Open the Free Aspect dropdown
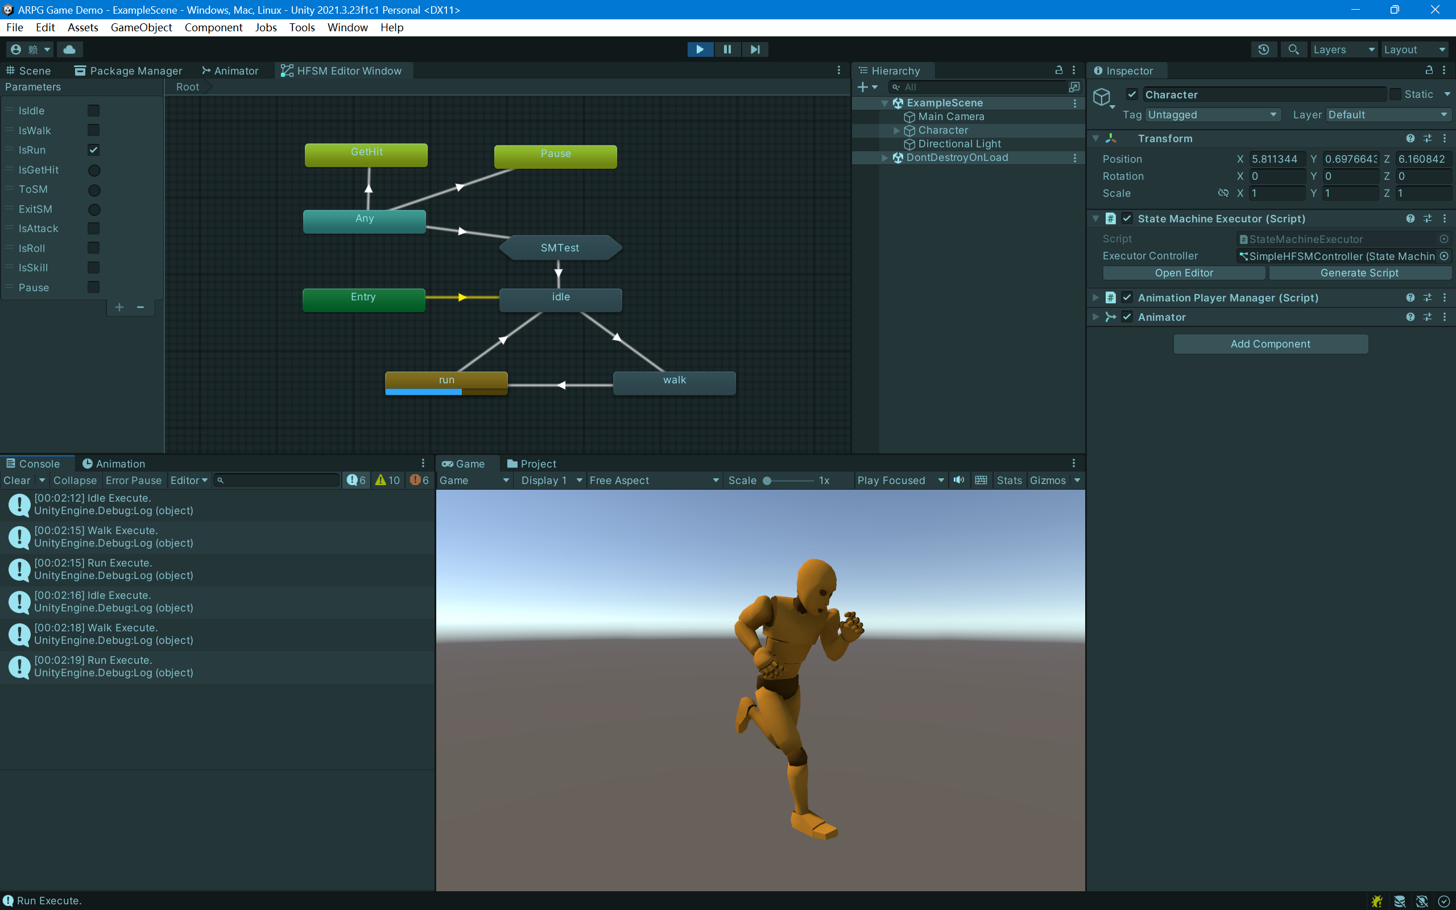The height and width of the screenshot is (910, 1456). [654, 480]
